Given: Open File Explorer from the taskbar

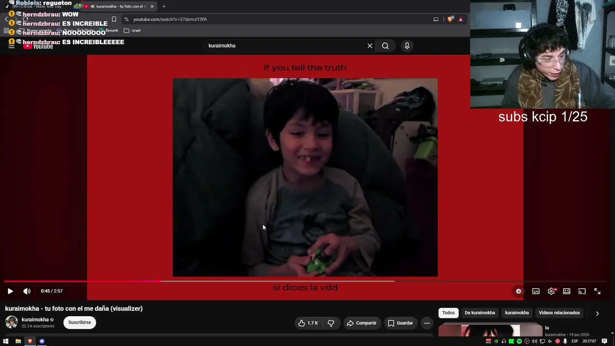Looking at the screenshot, I should coord(18,341).
